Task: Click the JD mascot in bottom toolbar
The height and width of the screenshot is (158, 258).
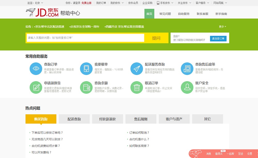Action: (196, 154)
